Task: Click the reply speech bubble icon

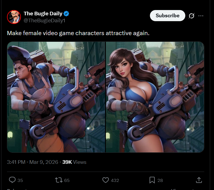Action: (12, 180)
